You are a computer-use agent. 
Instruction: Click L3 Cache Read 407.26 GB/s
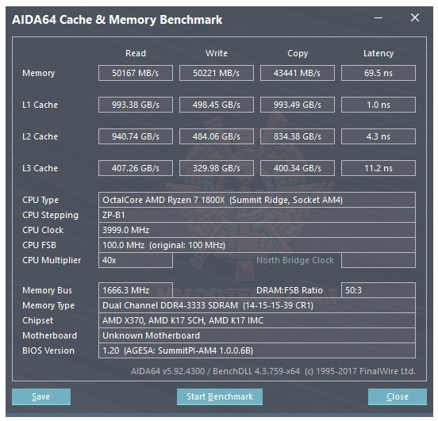pos(136,168)
